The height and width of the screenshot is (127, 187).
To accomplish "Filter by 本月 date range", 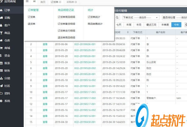I will tap(139, 25).
